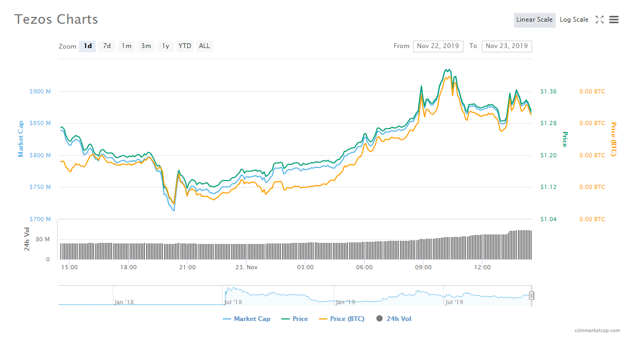Toggle 24h Vol series in legend
Viewport: 638px width, 349px height.
pyautogui.click(x=394, y=319)
